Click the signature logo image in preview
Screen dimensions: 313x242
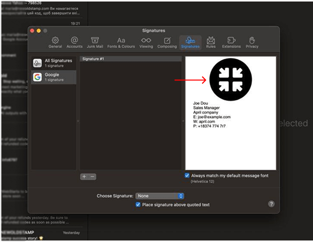coord(231,79)
